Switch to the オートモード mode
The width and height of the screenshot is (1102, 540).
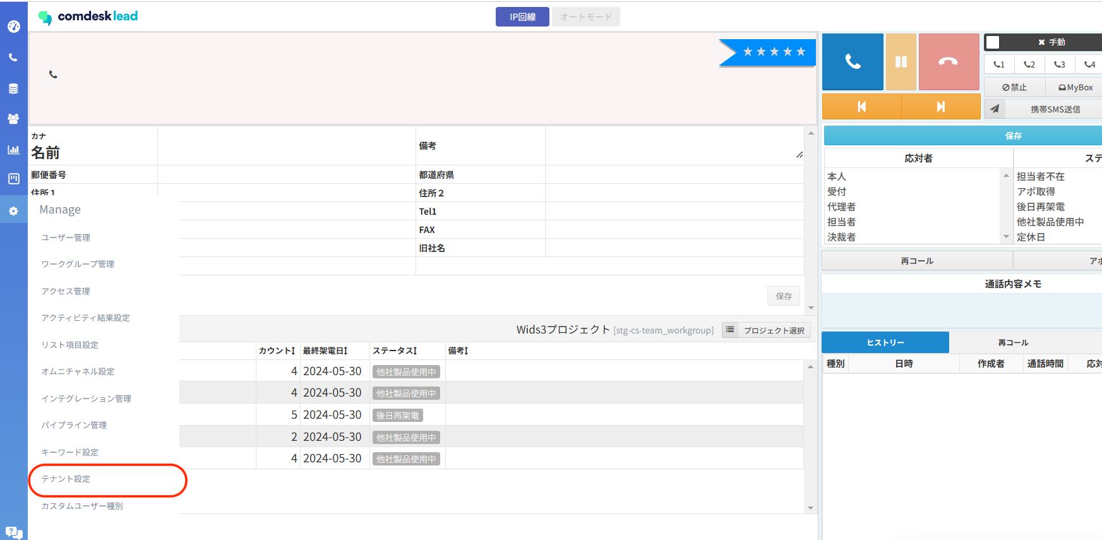[x=586, y=17]
